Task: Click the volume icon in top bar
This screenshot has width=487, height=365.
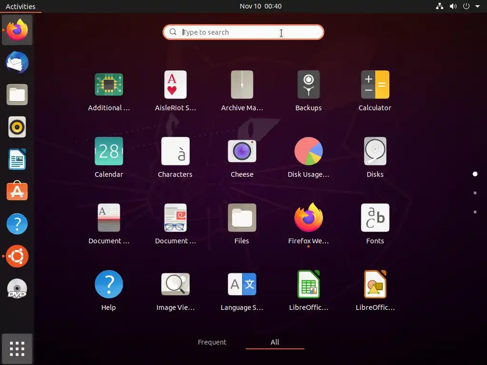Action: pyautogui.click(x=453, y=6)
